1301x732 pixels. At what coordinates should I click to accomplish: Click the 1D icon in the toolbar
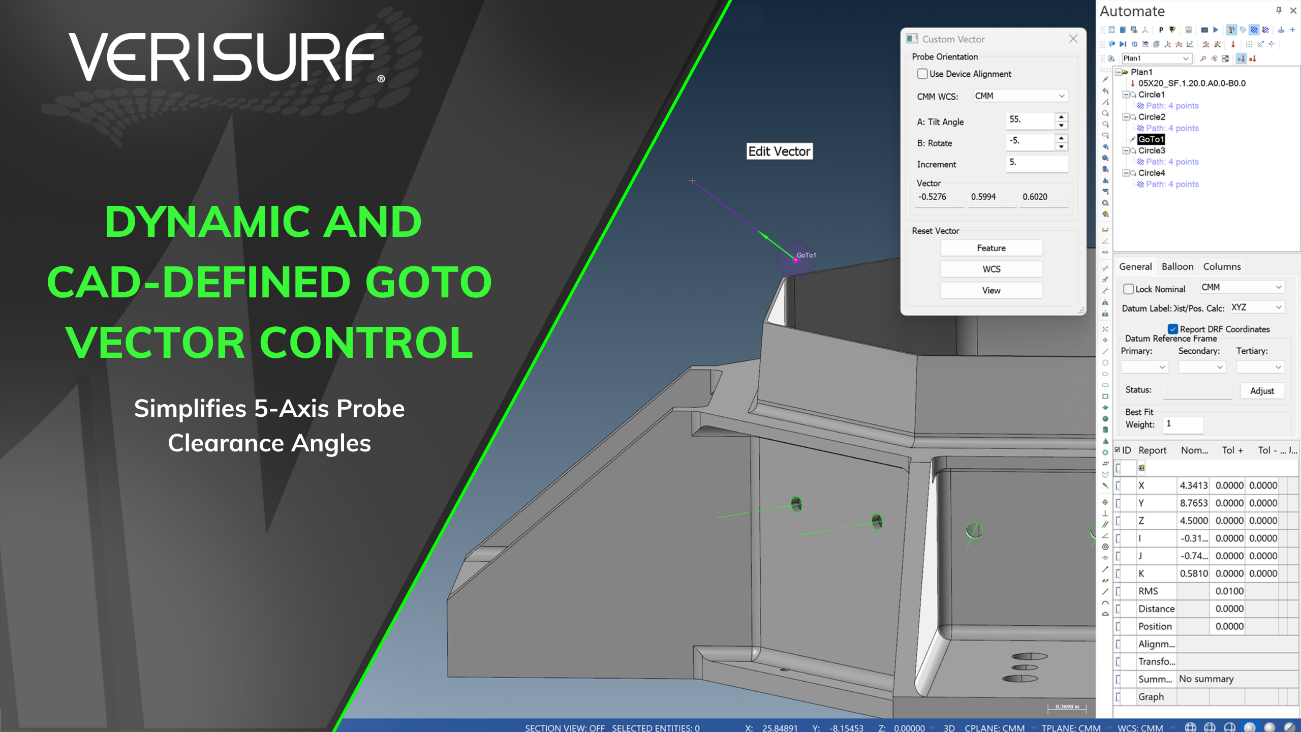(1134, 44)
